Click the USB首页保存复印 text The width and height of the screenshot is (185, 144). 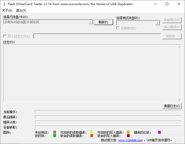coord(159,140)
